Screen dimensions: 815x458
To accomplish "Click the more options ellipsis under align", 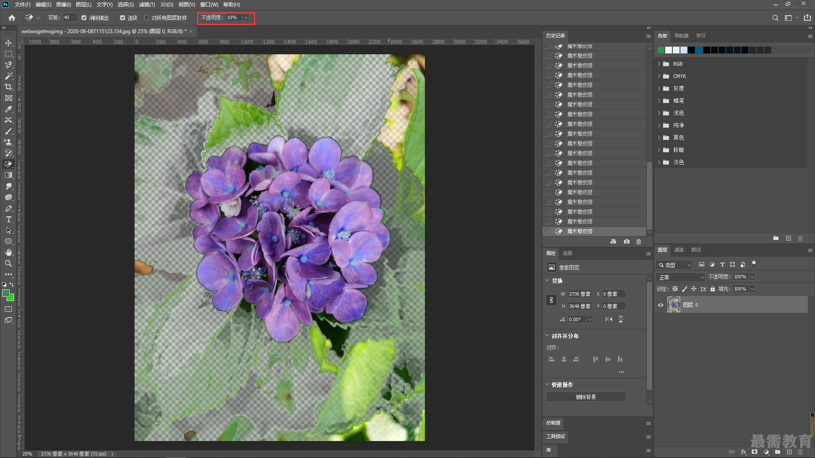I will click(621, 372).
